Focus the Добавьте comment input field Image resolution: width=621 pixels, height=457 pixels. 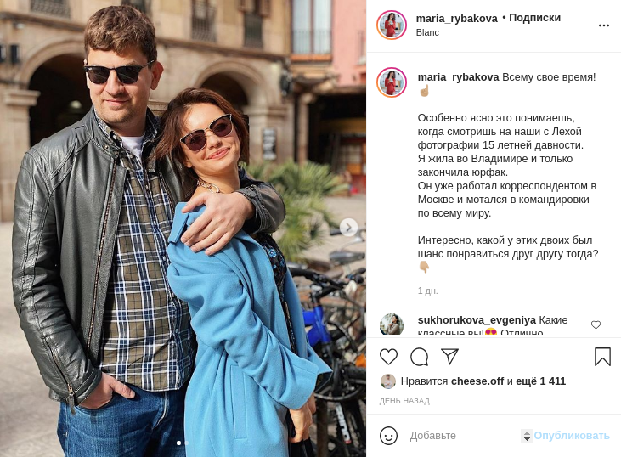coord(463,436)
